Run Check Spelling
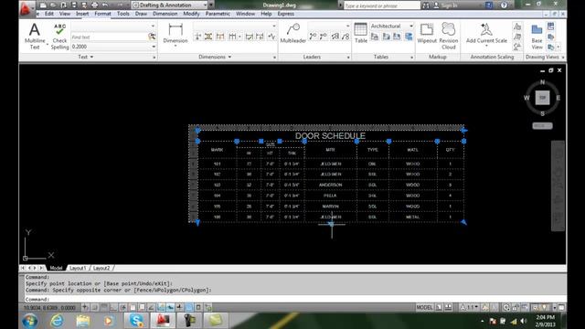This screenshot has width=585, height=329. (59, 36)
